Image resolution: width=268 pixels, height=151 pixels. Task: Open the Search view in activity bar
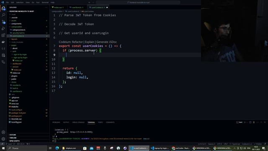[x=3, y=15]
